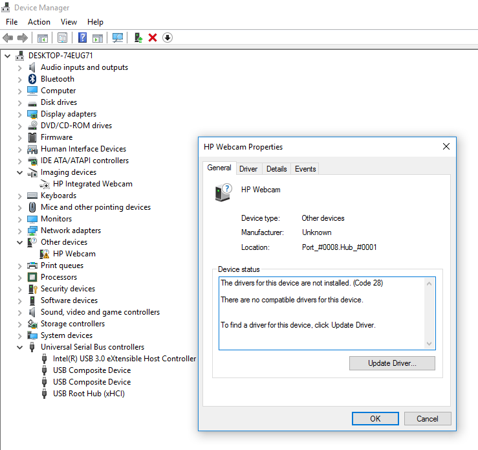The image size is (478, 450).
Task: Expand the System devices category
Action: click(x=20, y=336)
